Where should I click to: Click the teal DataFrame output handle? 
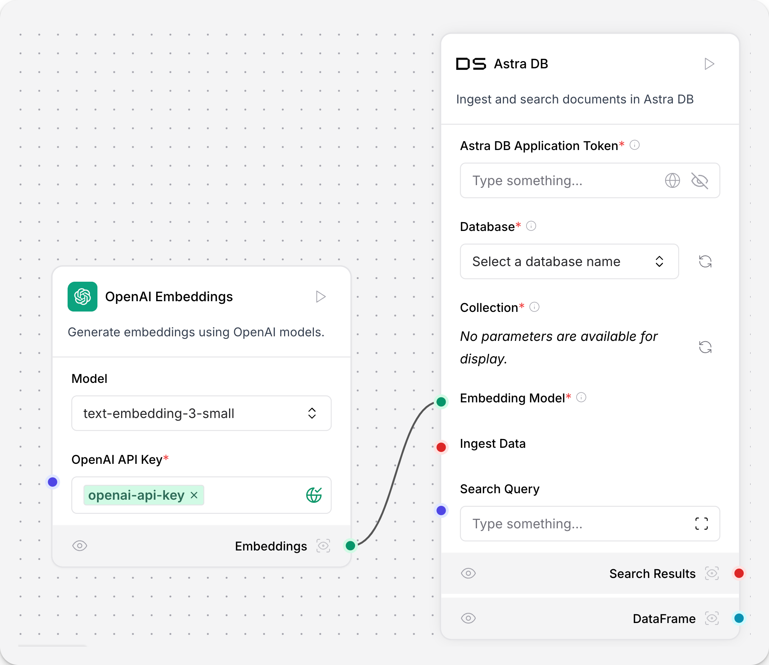(x=739, y=618)
